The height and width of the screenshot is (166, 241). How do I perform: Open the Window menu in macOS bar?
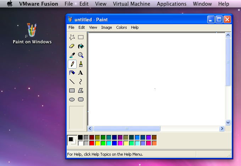pos(202,4)
